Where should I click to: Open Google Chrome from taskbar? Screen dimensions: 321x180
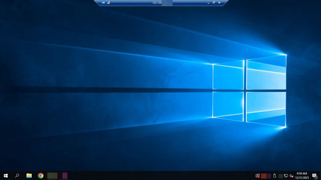pos(41,176)
